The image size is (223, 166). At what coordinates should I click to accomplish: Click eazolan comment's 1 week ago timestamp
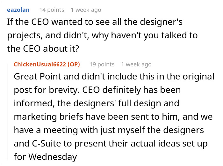click(86, 10)
